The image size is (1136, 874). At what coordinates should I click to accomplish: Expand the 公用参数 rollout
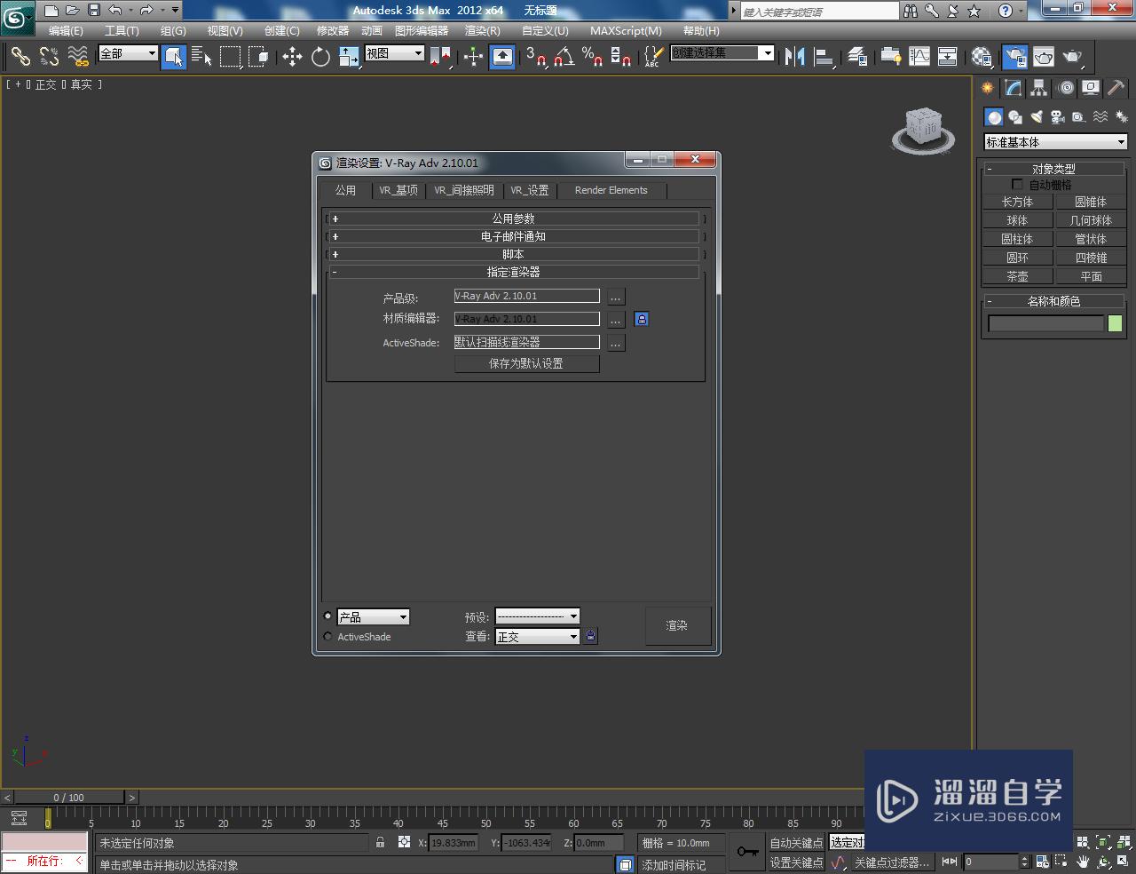(515, 218)
